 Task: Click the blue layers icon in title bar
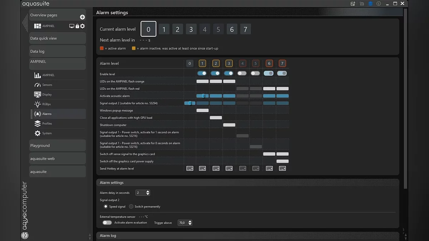(x=370, y=4)
